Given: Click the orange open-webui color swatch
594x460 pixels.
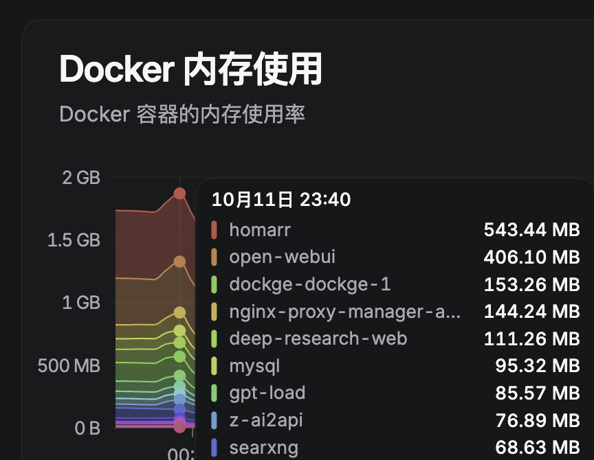Looking at the screenshot, I should point(214,257).
